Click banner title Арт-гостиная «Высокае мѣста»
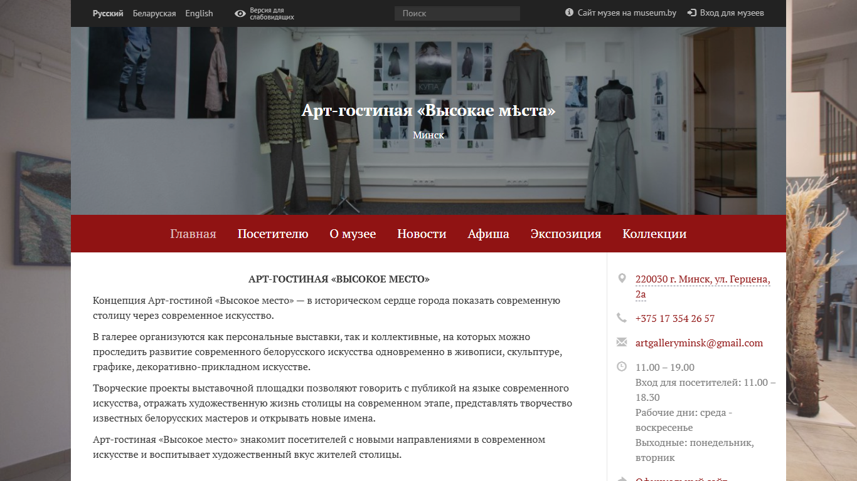857x481 pixels. 428,110
